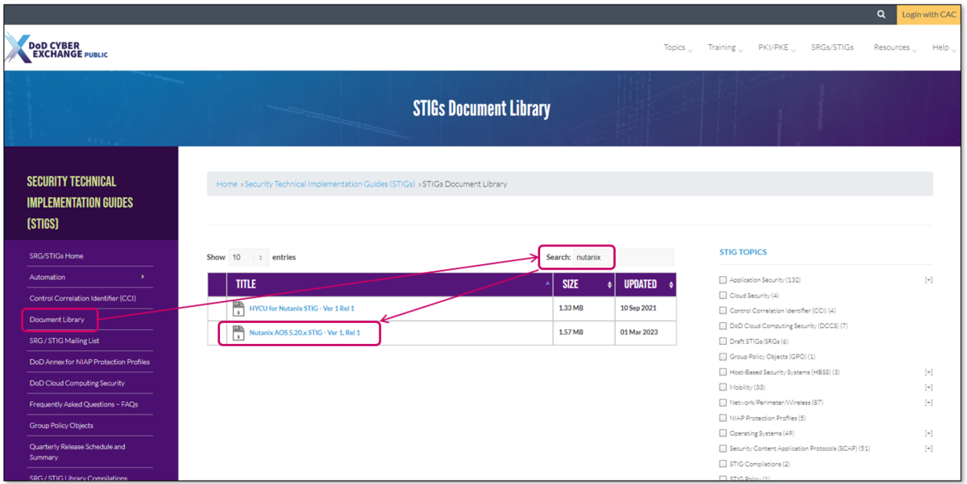Check Group Policy Objects (GPO) (1) topic

[723, 357]
